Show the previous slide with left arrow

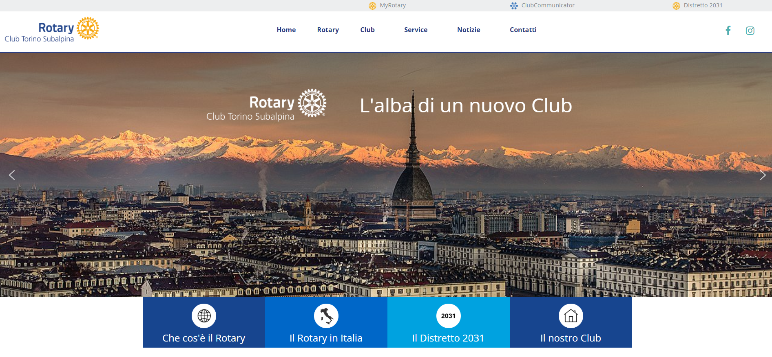point(12,175)
